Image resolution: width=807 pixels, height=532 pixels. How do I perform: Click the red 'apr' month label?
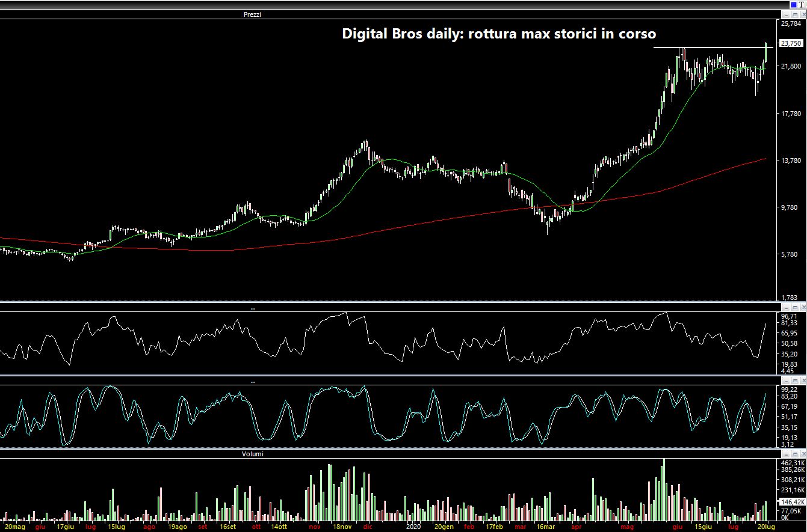[x=577, y=527]
